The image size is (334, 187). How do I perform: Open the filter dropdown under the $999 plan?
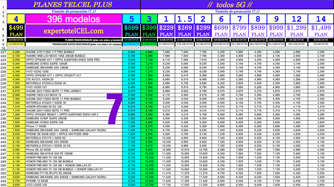[283, 48]
